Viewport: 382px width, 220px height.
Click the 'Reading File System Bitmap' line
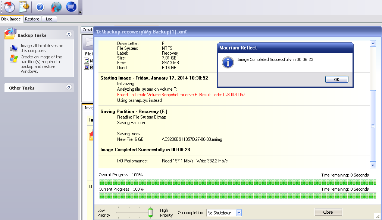pos(141,117)
